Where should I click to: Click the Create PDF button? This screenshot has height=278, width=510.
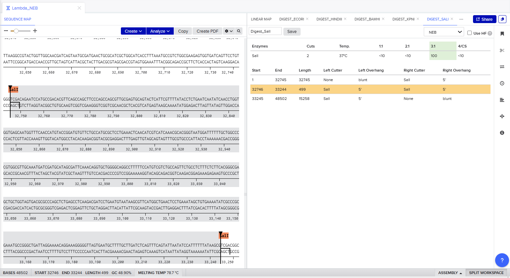click(207, 31)
